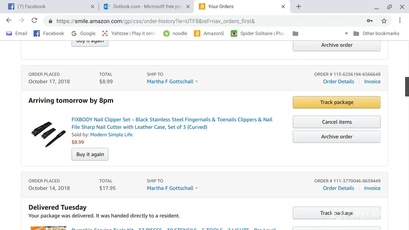Bookmark this page with the star icon

click(384, 21)
